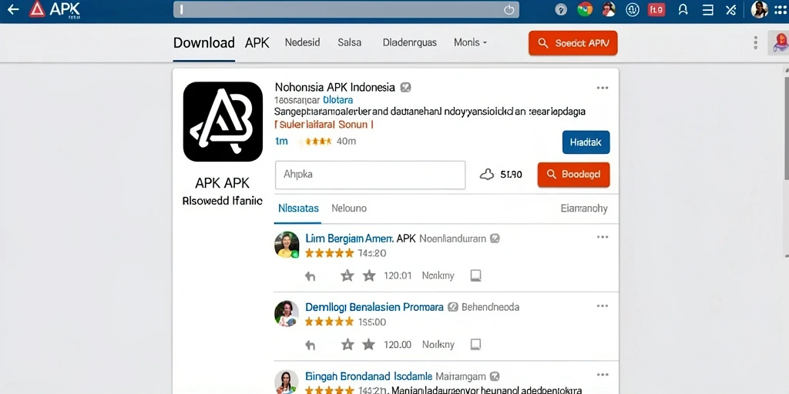Viewport: 789px width, 394px height.
Task: Open the Dladenrquas navigation item
Action: pyautogui.click(x=410, y=43)
